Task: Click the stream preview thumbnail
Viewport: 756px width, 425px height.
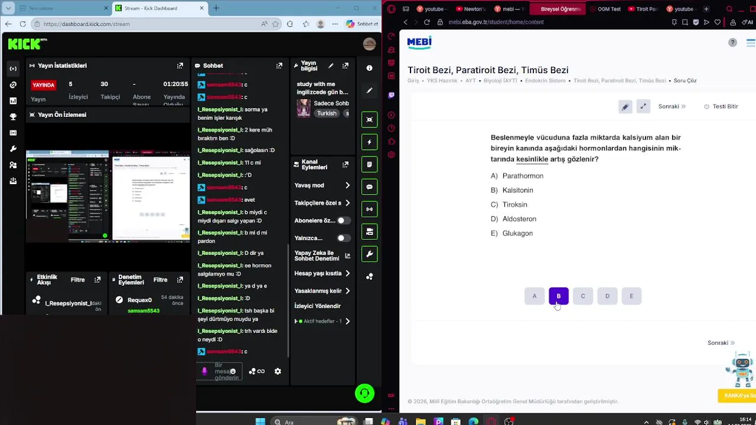Action: (108, 196)
